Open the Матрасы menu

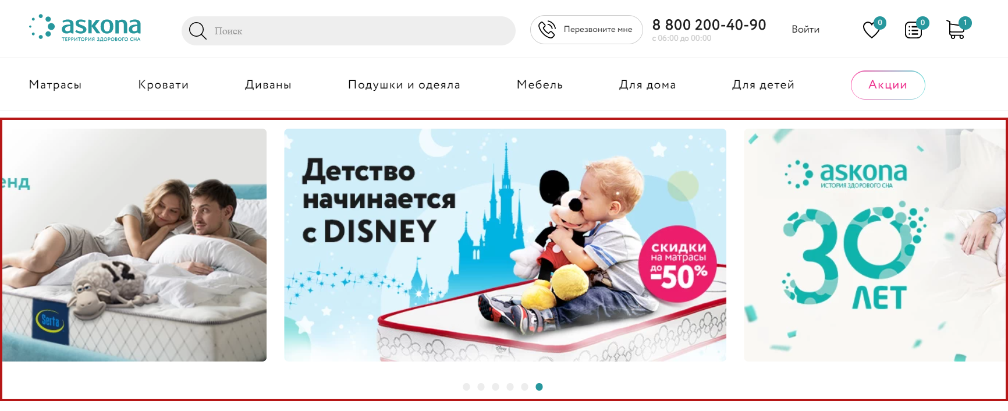pyautogui.click(x=55, y=85)
